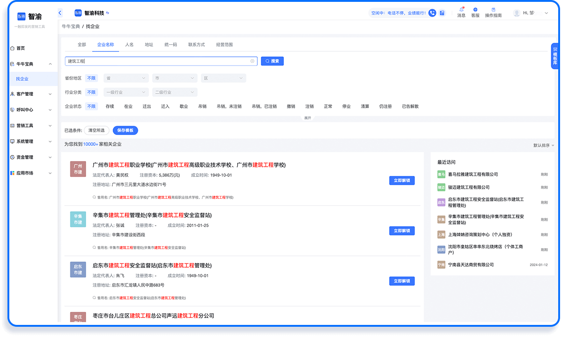Image resolution: width=561 pixels, height=337 pixels.
Task: Select 不限 for 企业状态
Action: pyautogui.click(x=91, y=106)
